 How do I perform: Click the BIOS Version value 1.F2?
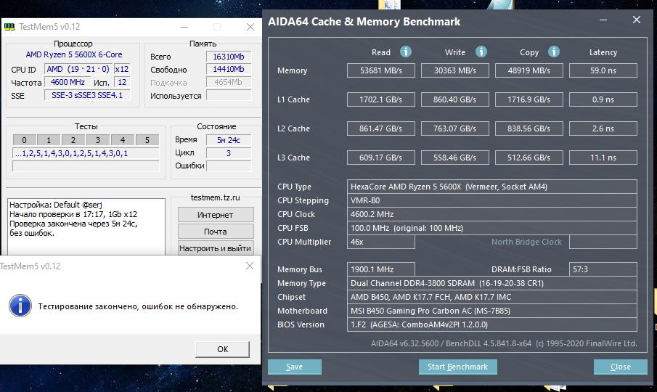click(x=492, y=324)
